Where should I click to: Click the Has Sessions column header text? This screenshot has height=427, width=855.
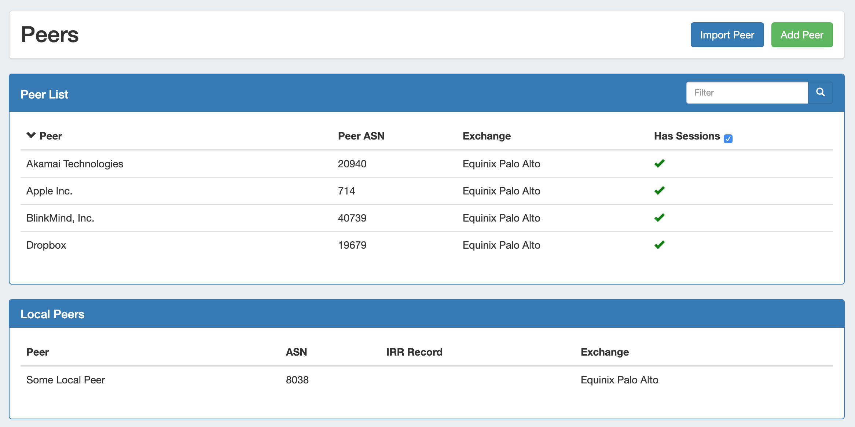[686, 136]
